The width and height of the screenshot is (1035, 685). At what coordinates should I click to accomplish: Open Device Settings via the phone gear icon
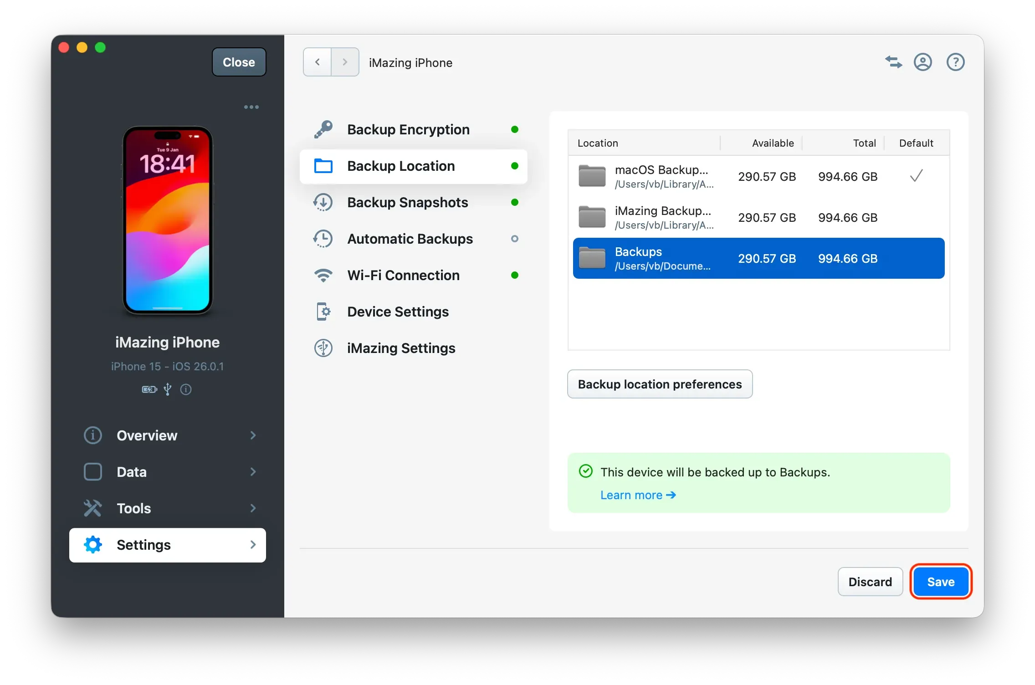(x=323, y=312)
